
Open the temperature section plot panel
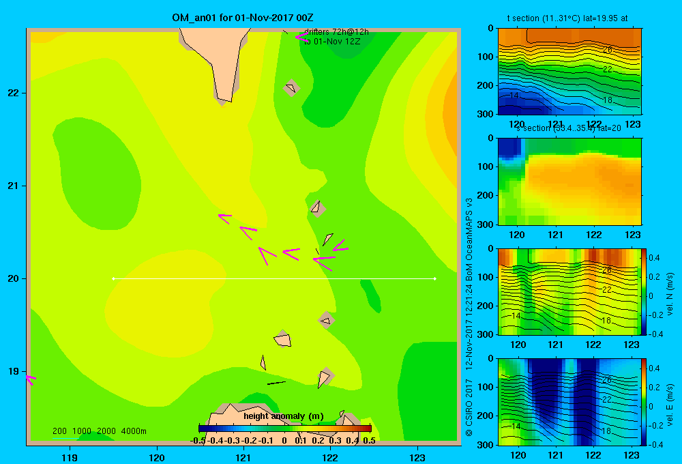coord(569,72)
